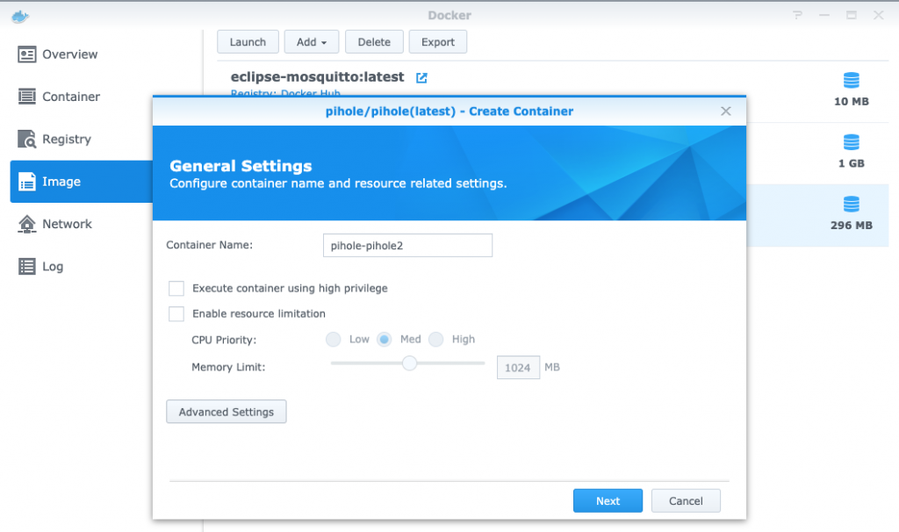Click the Container icon in the sidebar
Image resolution: width=899 pixels, height=532 pixels.
point(27,97)
